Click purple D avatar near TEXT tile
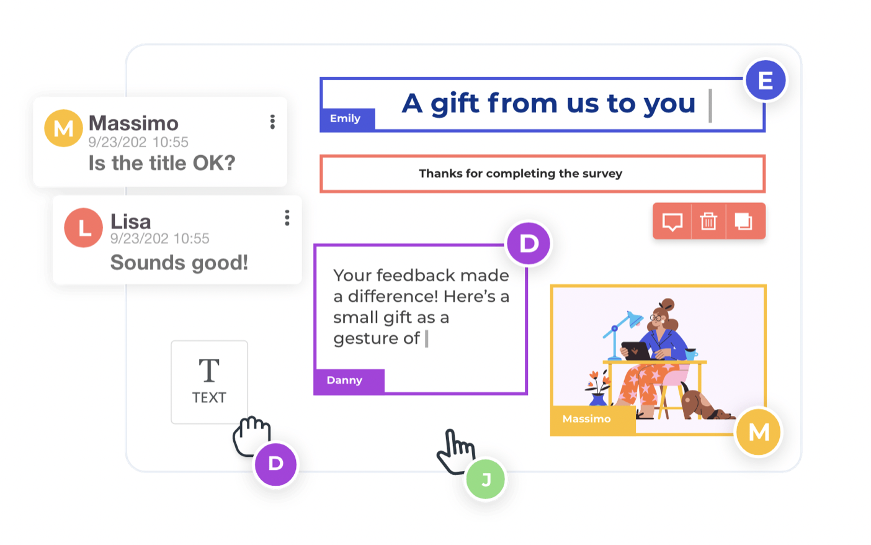The image size is (871, 545). point(275,464)
